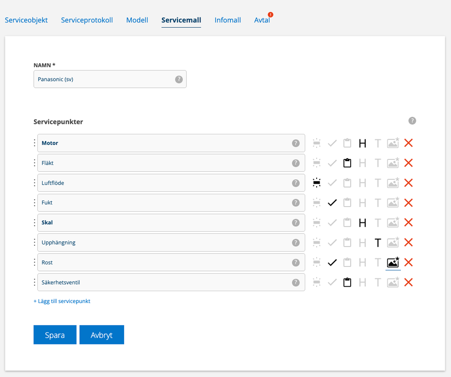Click the Upphängning service point field

(171, 242)
